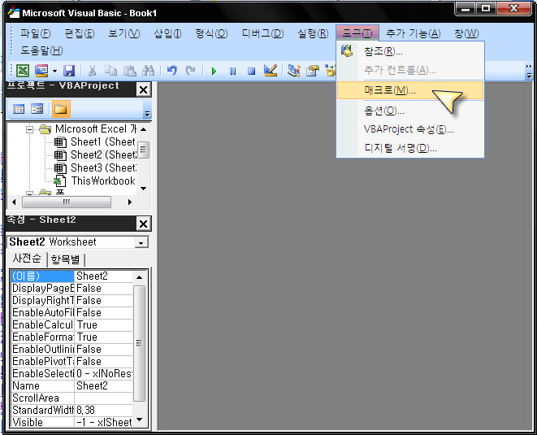Choose 옵션(O)... from the menu
This screenshot has height=435, width=537.
pyautogui.click(x=410, y=111)
